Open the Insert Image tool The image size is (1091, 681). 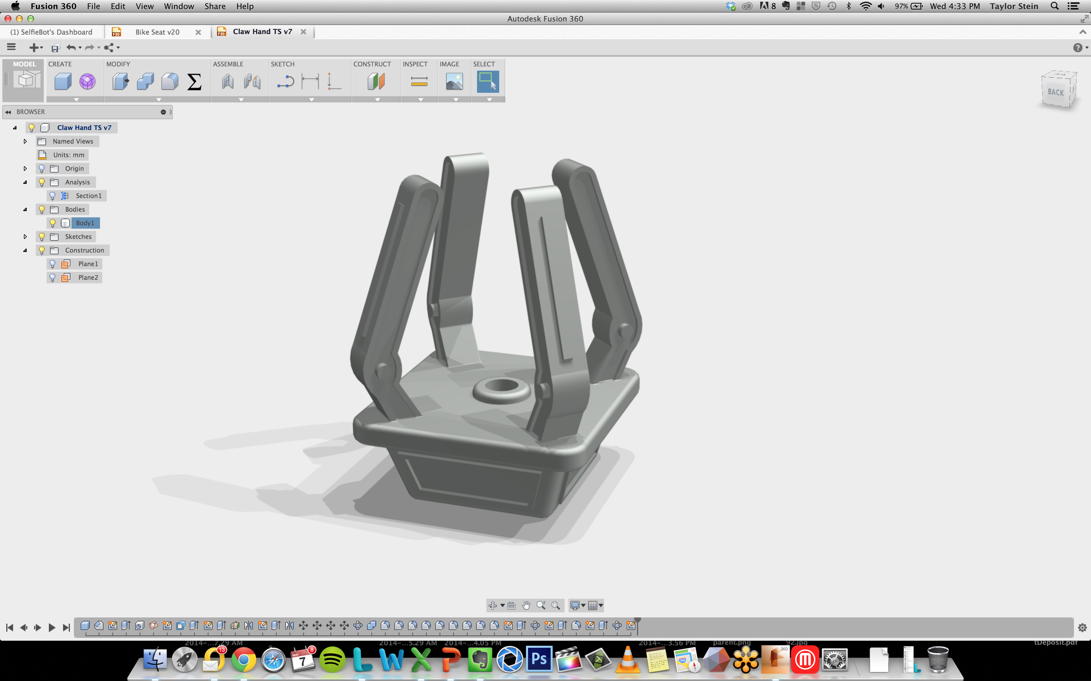454,81
